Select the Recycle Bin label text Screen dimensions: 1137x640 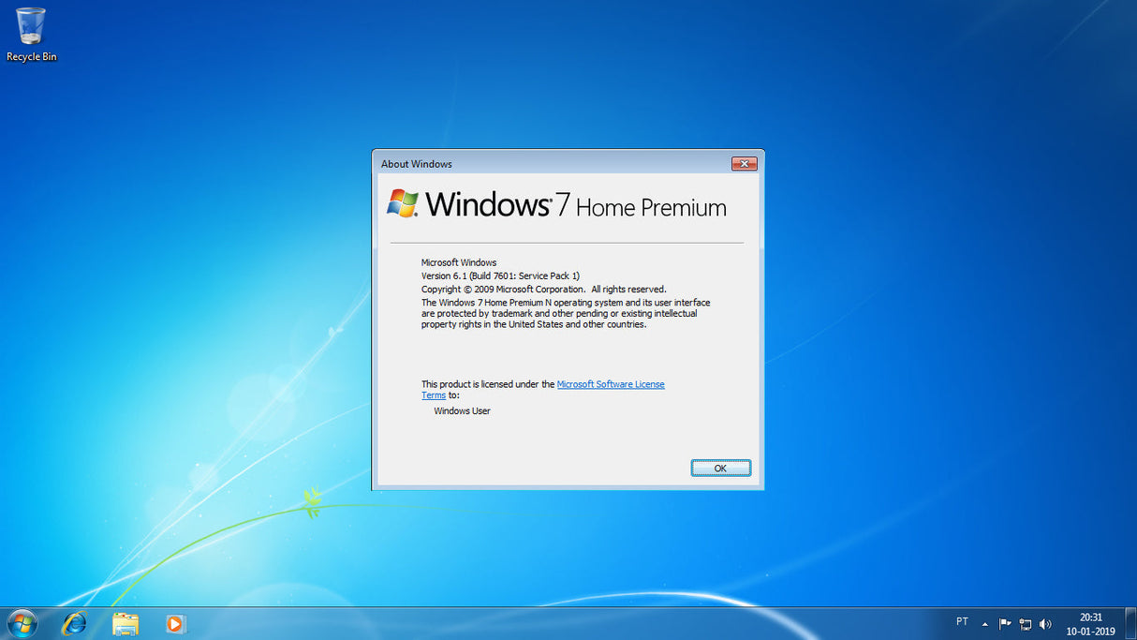click(31, 56)
